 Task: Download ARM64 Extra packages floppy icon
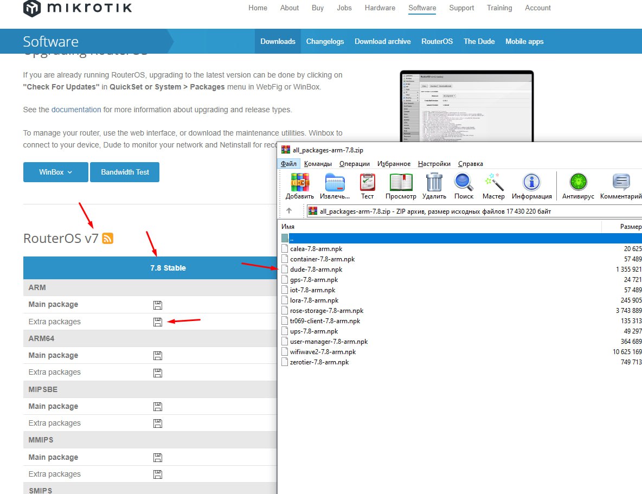pyautogui.click(x=158, y=373)
